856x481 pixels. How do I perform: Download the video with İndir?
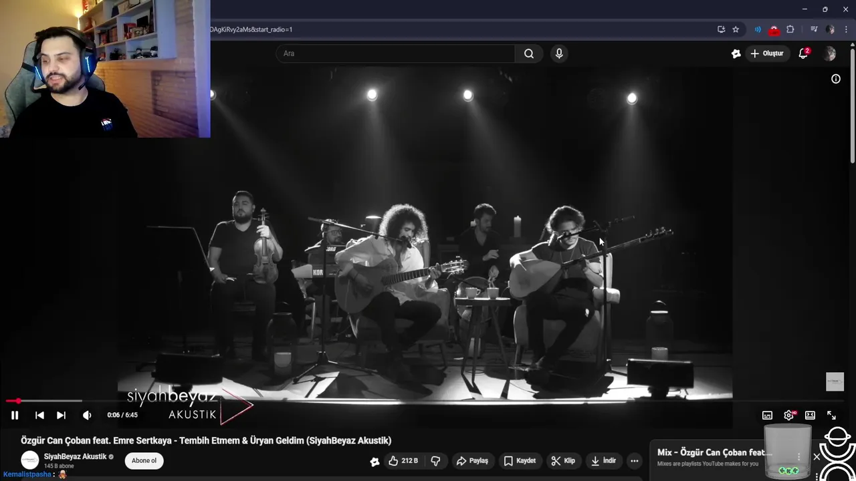coord(603,461)
